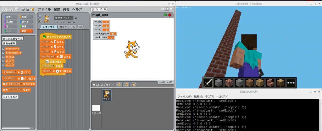
Task: Click the red stop button
Action: [170, 15]
